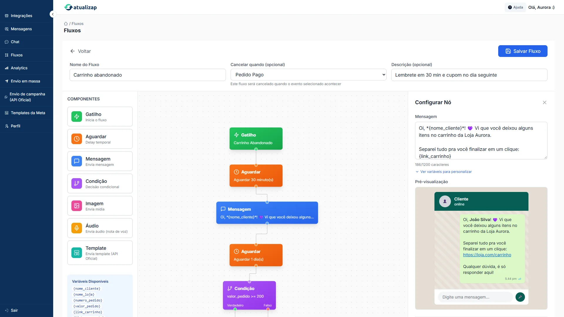The width and height of the screenshot is (564, 317).
Task: Click the Integrações sidebar icon
Action: (6, 16)
